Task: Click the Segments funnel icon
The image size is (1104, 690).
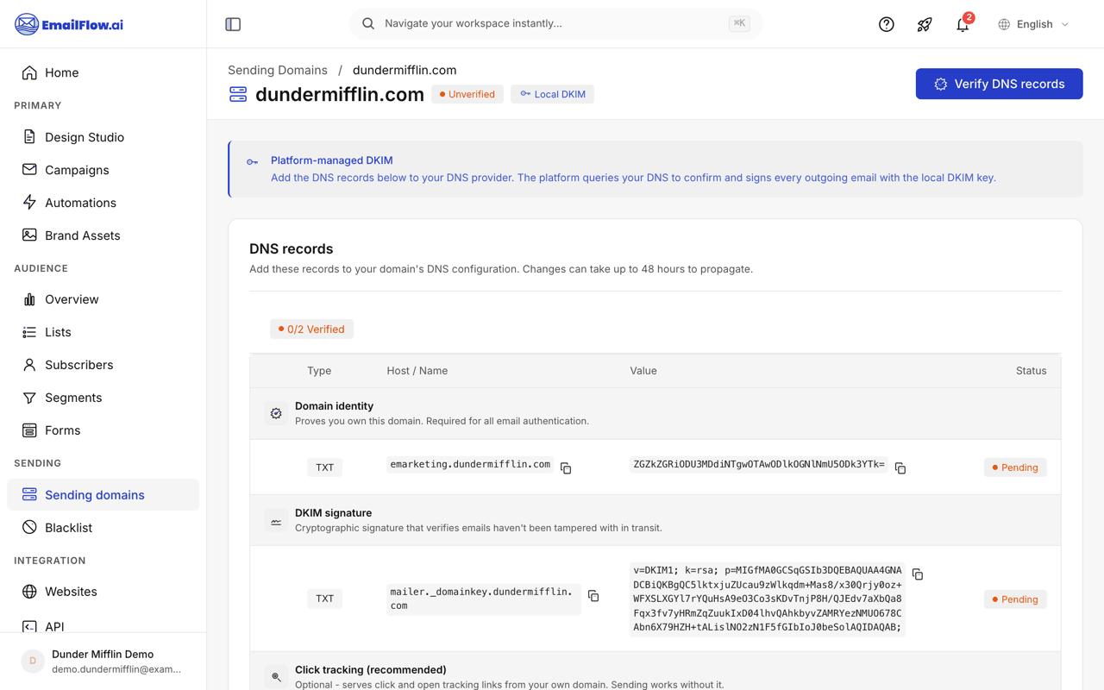Action: coord(29,398)
